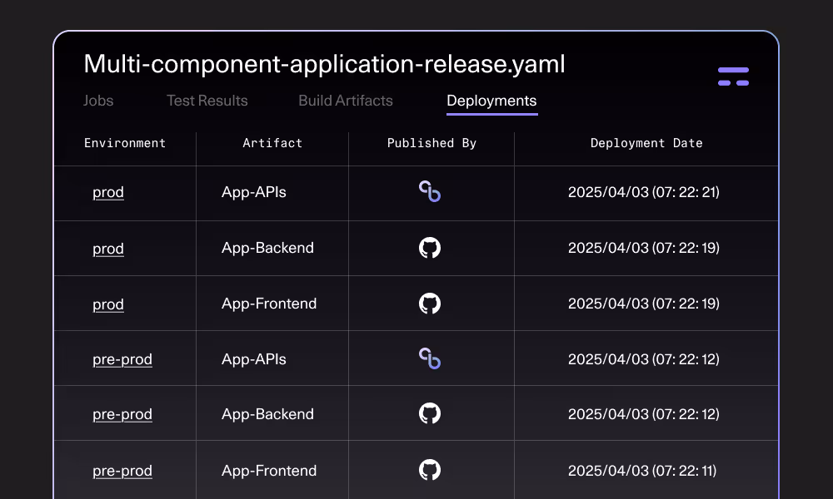Select the Deployments tab
The height and width of the screenshot is (499, 833).
(491, 101)
